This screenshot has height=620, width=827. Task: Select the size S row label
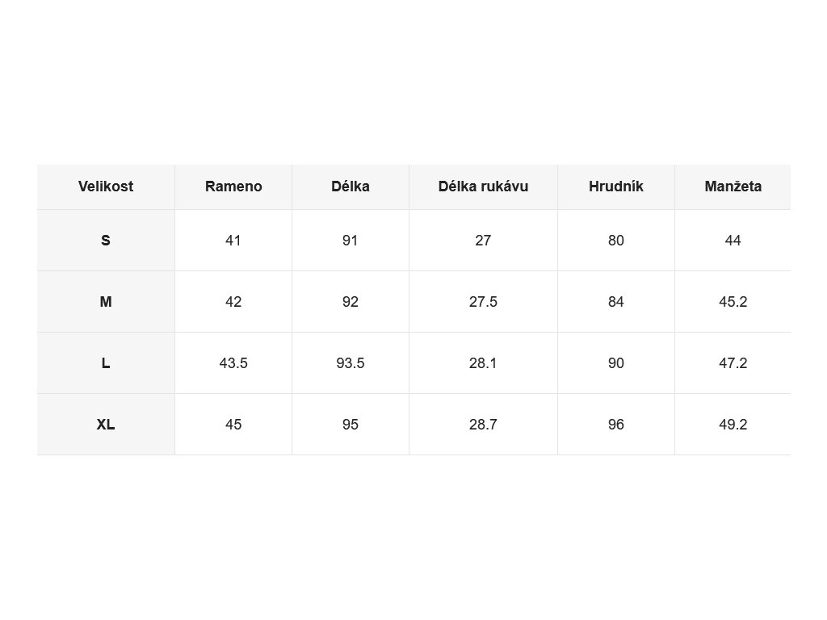(x=106, y=241)
